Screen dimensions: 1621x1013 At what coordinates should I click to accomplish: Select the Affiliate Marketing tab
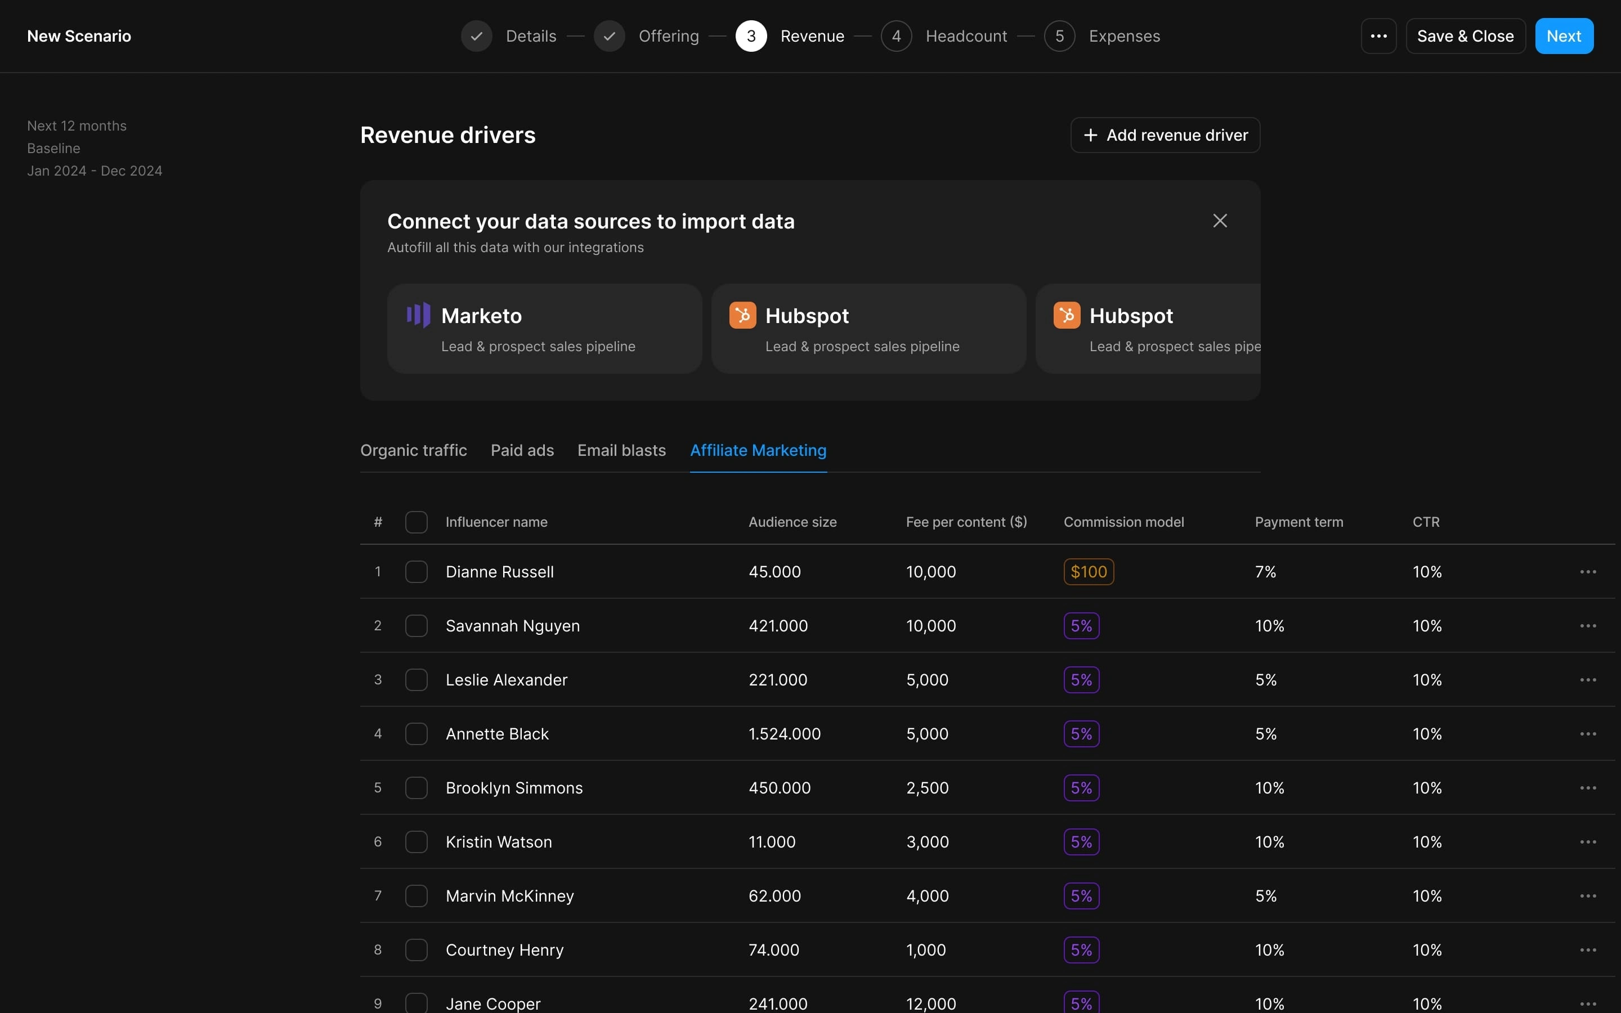tap(759, 449)
